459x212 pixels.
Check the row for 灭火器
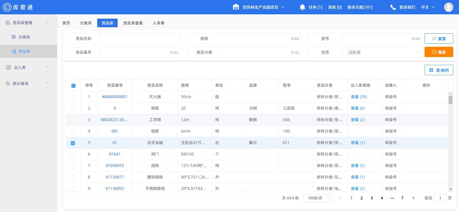(73, 97)
